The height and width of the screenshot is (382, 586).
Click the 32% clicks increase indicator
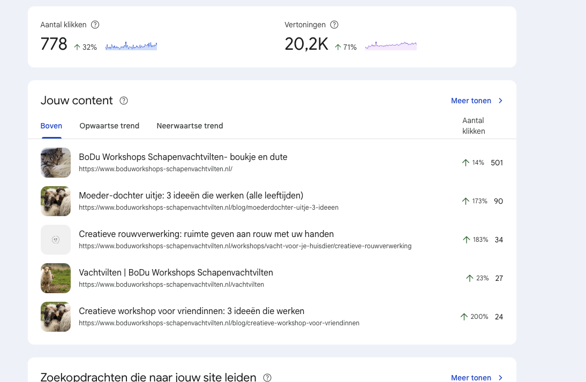click(85, 47)
